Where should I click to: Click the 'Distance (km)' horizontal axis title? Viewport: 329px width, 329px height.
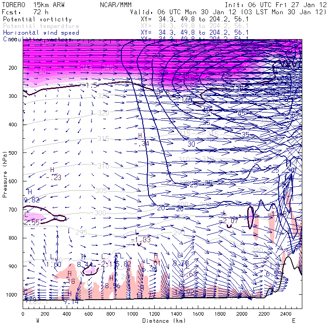point(164,321)
